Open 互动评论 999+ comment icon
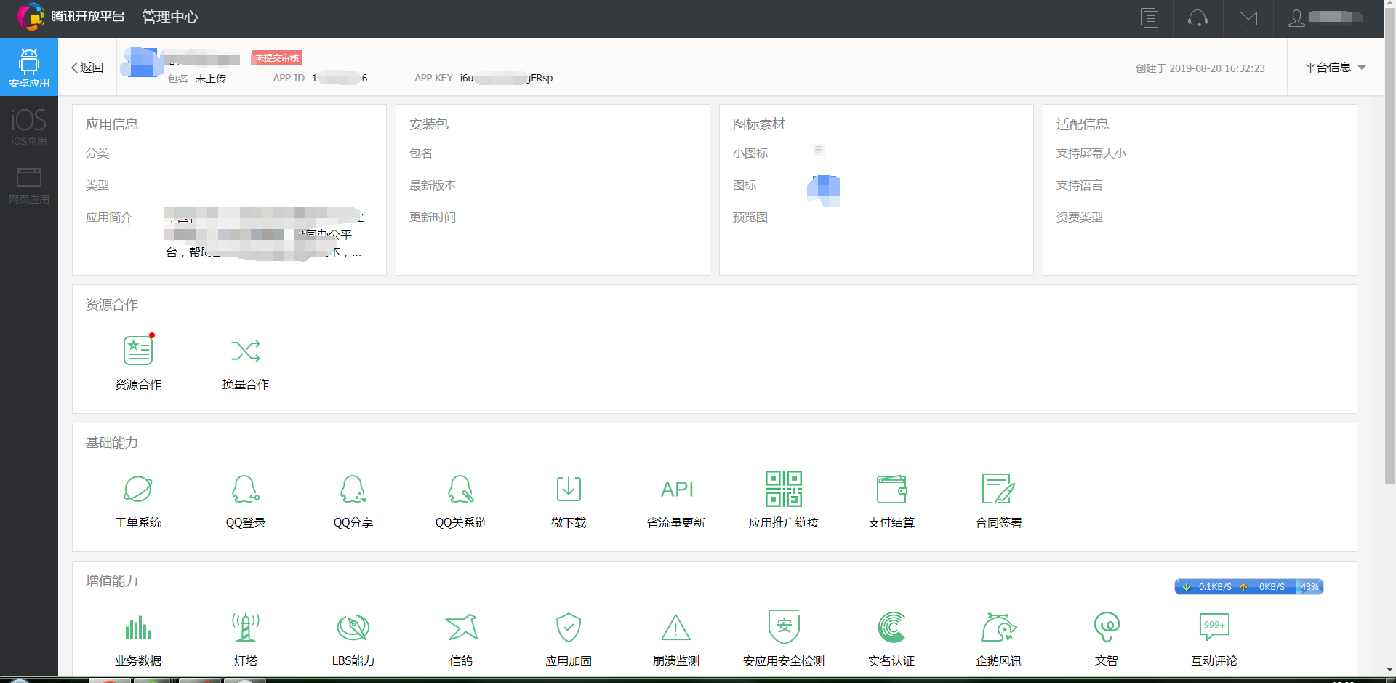This screenshot has width=1396, height=683. point(1214,627)
